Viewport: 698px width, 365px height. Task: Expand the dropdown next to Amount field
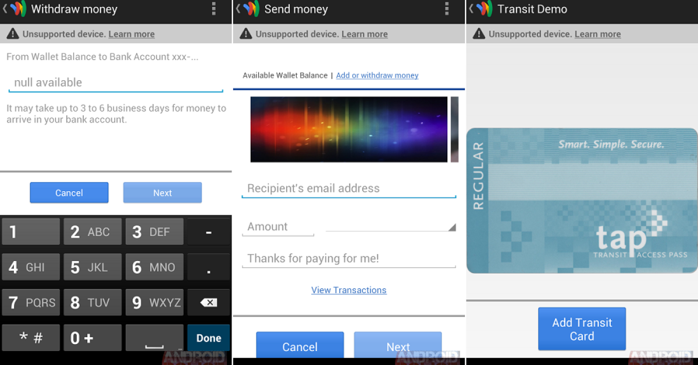(390, 227)
